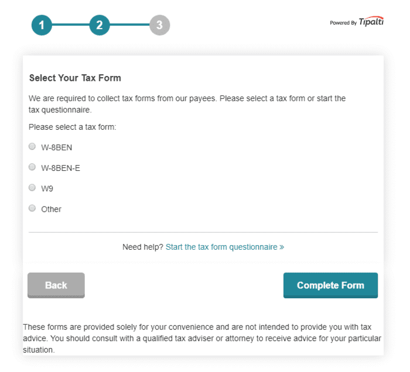Click the Select Your Tax Form heading
Image resolution: width=410 pixels, height=372 pixels.
coord(75,78)
